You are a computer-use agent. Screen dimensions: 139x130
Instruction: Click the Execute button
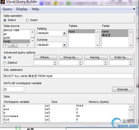123,89
